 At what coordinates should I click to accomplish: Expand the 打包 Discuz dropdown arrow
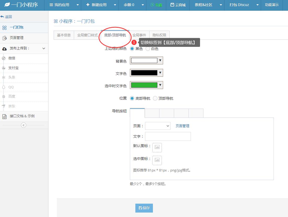click(x=258, y=5)
